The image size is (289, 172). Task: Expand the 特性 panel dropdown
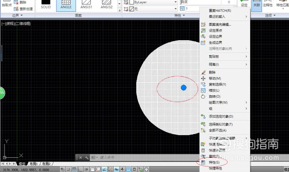click(180, 15)
